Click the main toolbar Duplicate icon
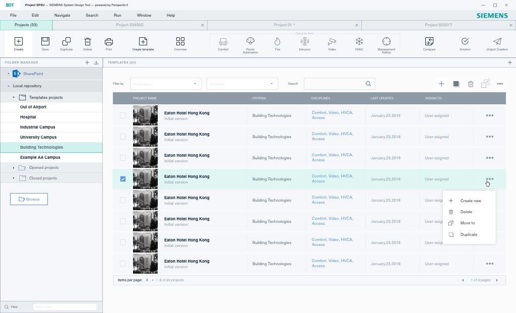The image size is (516, 313). tap(66, 41)
